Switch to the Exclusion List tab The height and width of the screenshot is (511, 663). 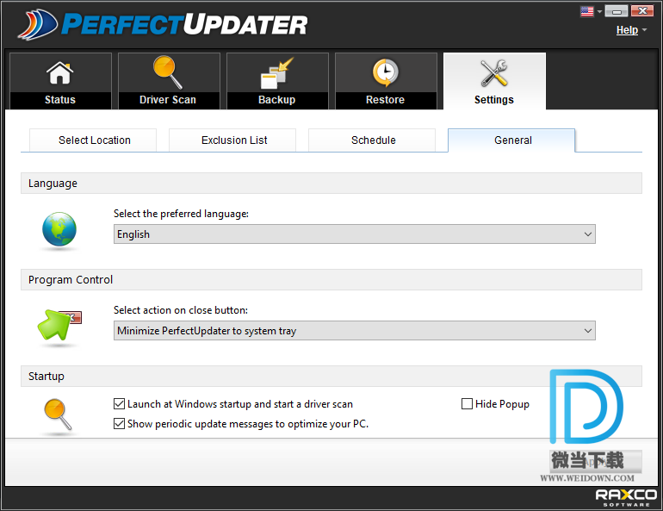point(232,140)
